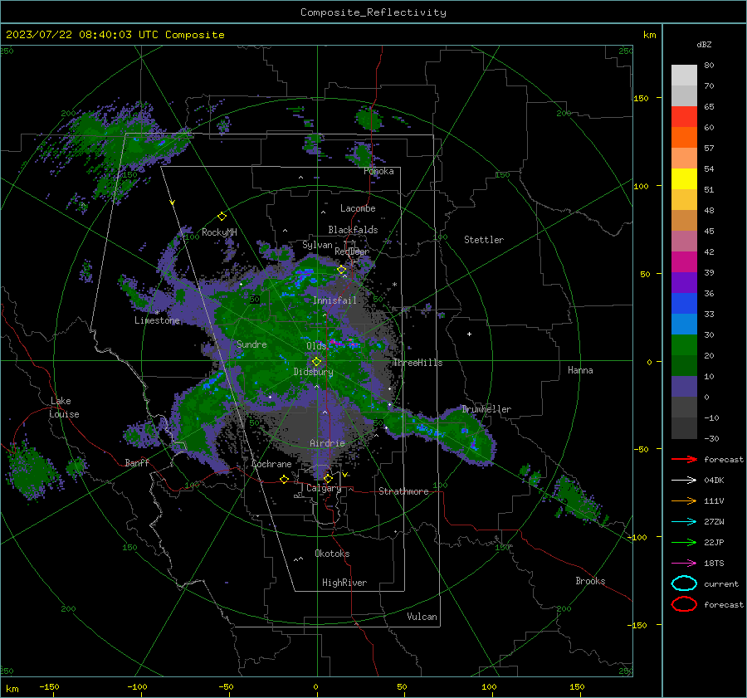This screenshot has height=698, width=747.
Task: Click the 2023/07/22 08:40:03 UTC timestamp
Action: point(82,35)
